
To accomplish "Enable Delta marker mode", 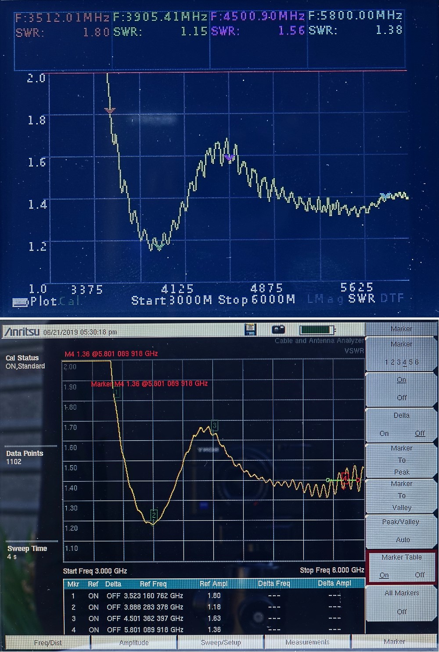I will point(384,433).
